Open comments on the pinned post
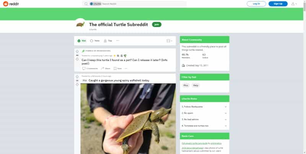The image size is (306, 154). pyautogui.click(x=90, y=69)
